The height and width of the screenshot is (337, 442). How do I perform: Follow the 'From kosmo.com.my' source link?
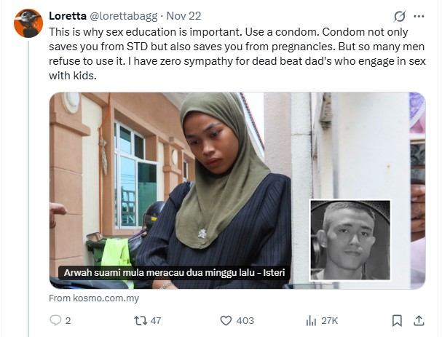point(94,298)
